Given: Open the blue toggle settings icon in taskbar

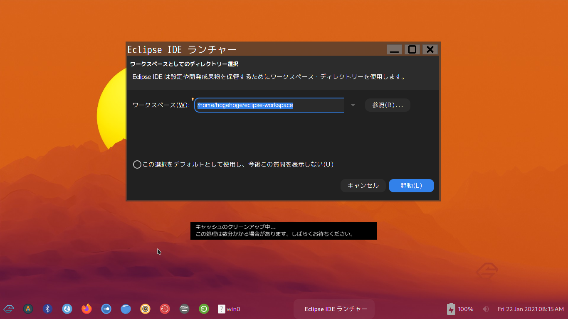Looking at the screenshot, I should pos(106,309).
